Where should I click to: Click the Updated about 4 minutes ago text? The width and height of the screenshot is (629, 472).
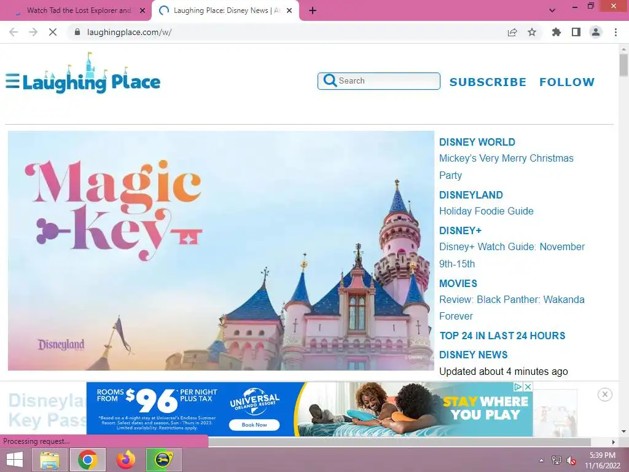(x=504, y=372)
